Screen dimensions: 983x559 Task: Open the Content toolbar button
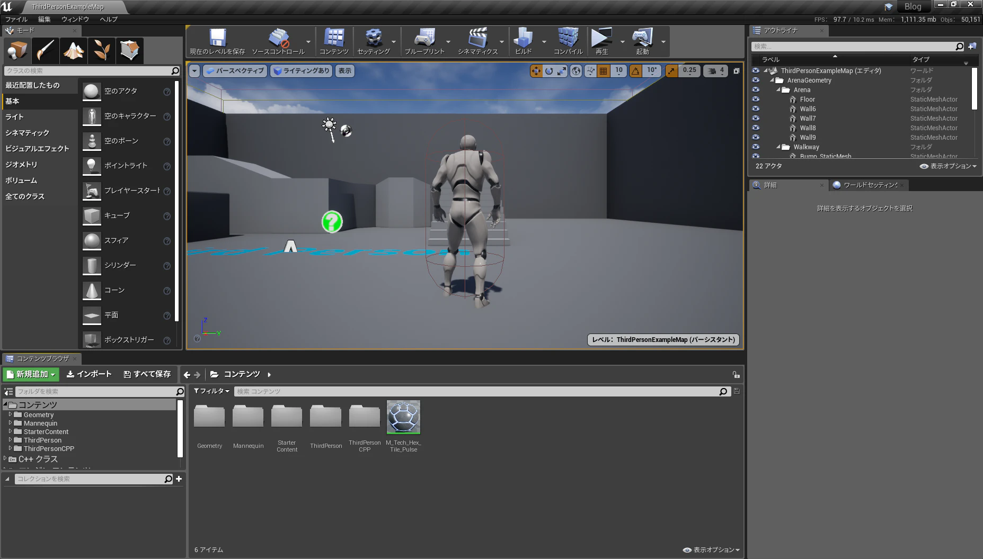pos(334,41)
